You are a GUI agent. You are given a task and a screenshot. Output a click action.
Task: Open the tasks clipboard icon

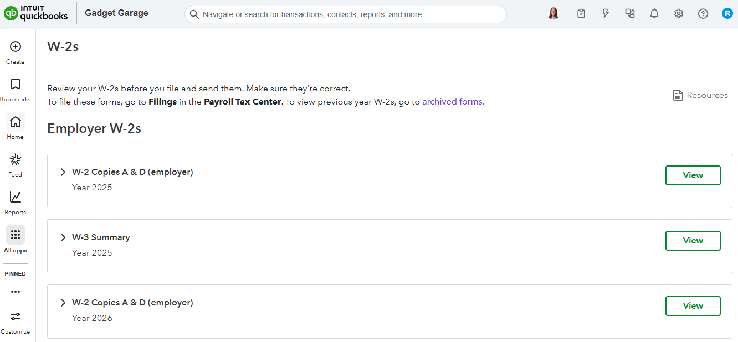point(581,14)
